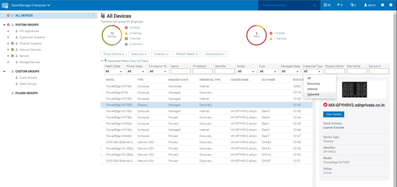Click the search magnifier icon
The image size is (397, 187).
[314, 5]
